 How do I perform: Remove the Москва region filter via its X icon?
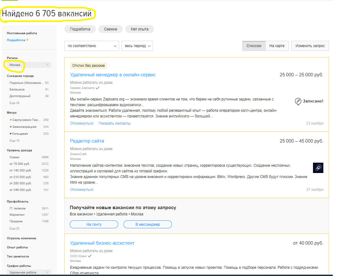[x=47, y=65]
